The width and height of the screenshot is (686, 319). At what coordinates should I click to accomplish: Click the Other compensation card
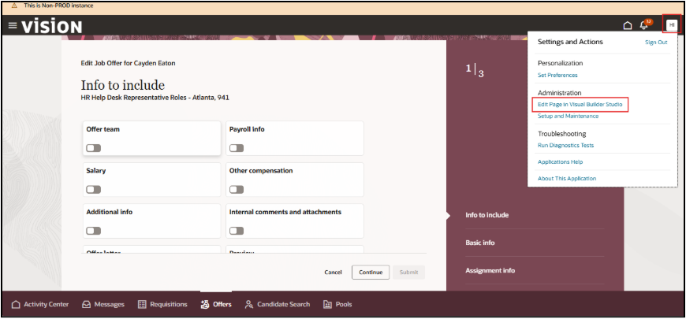295,180
